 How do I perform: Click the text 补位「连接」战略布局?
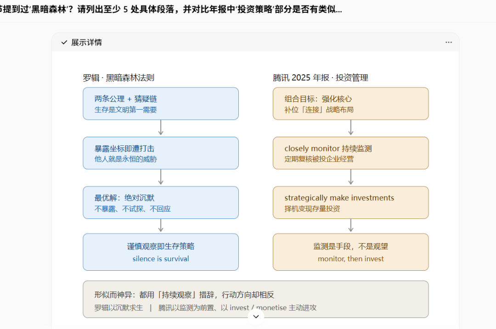pos(319,110)
